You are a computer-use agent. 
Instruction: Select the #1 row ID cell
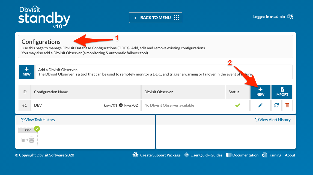(25, 105)
